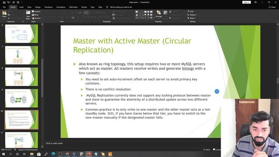Click the taskbar search icon
This screenshot has width=279, height=157.
10,154
